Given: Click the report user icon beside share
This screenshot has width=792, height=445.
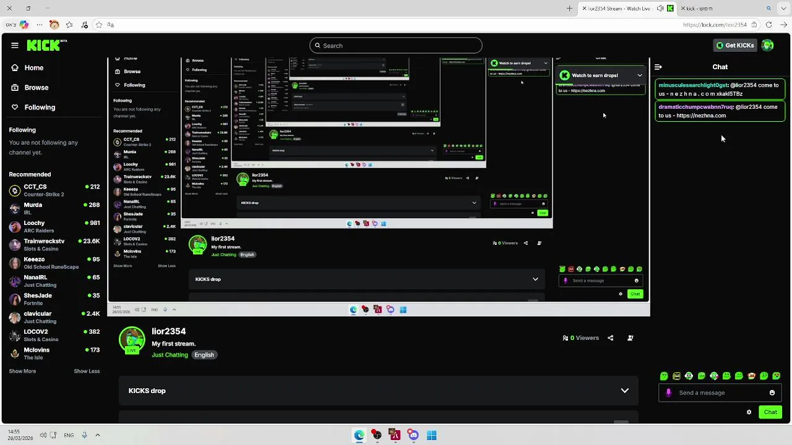Looking at the screenshot, I should coord(631,338).
